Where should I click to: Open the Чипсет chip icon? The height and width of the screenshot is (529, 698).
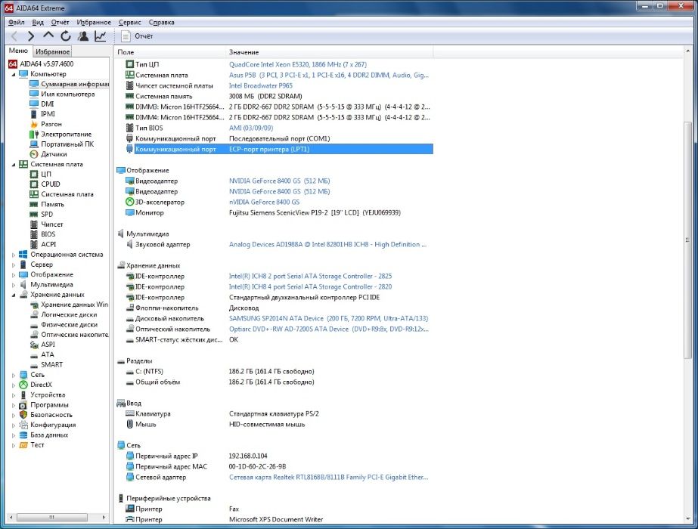coord(34,224)
